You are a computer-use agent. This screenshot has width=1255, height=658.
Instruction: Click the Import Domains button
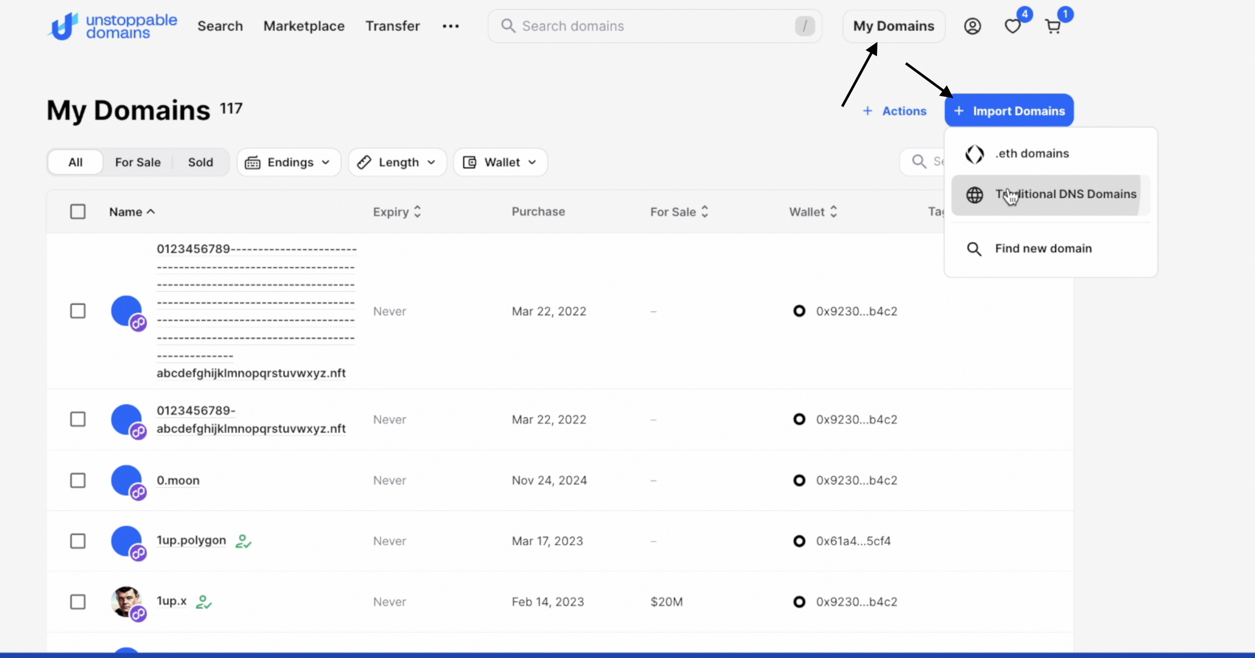click(x=1009, y=111)
